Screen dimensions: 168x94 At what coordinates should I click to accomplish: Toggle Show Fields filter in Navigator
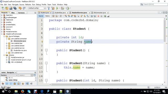click(7, 84)
